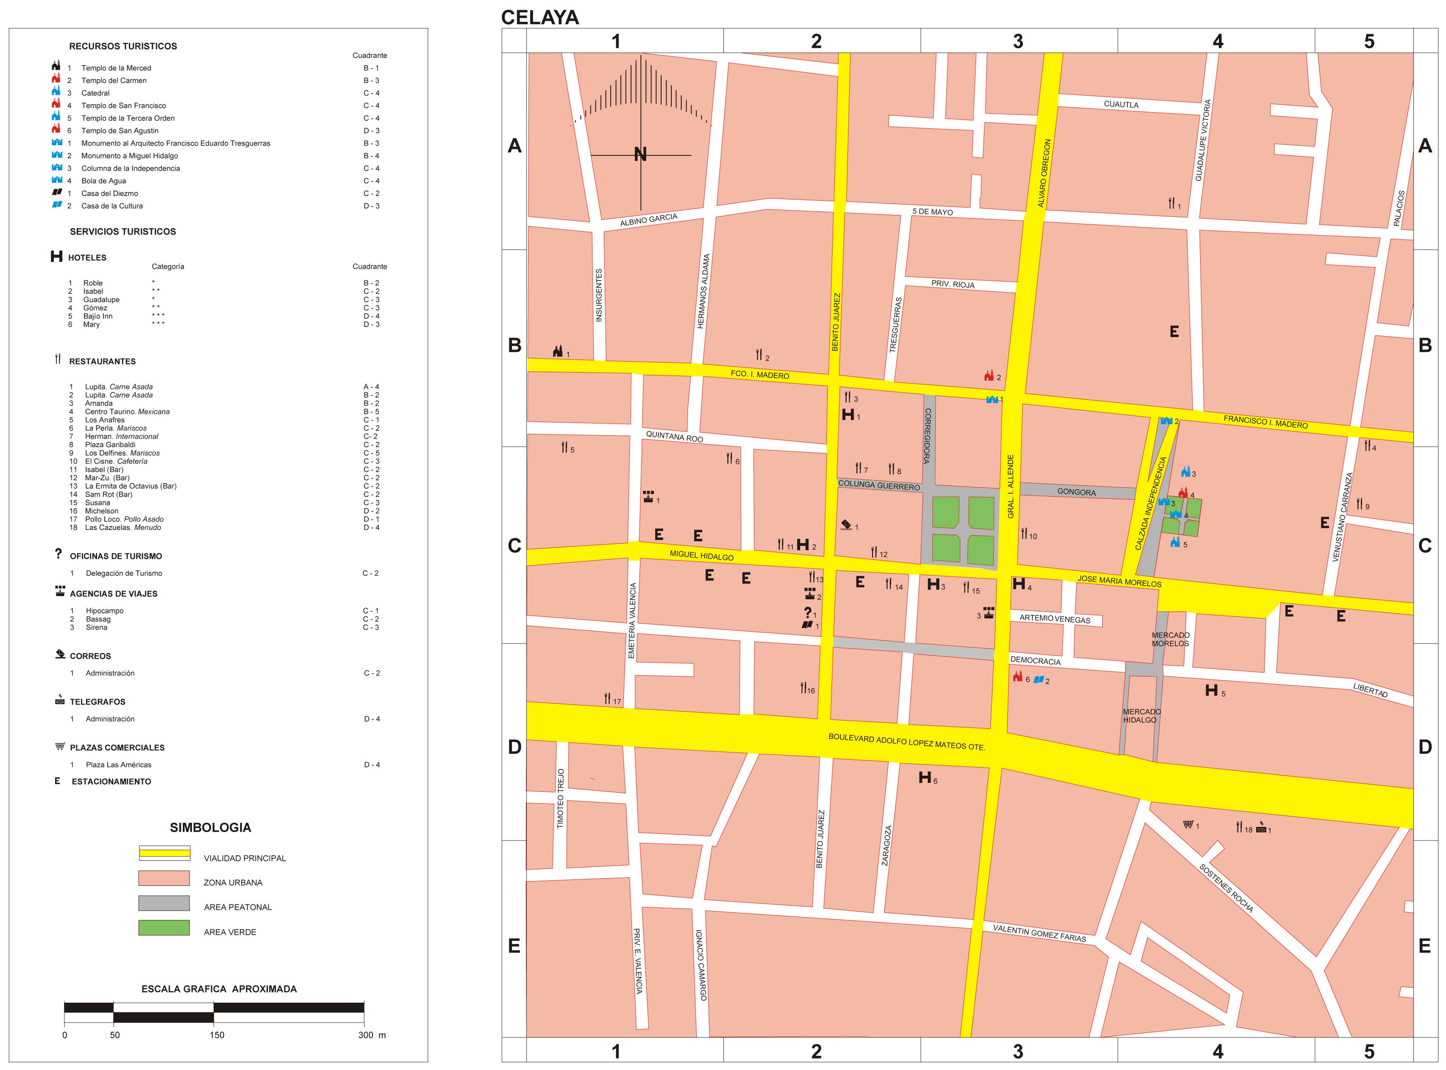Click the Boulevard Adolfo Lopez Mateos street label
Screen dimensions: 1446x1070
pos(906,742)
